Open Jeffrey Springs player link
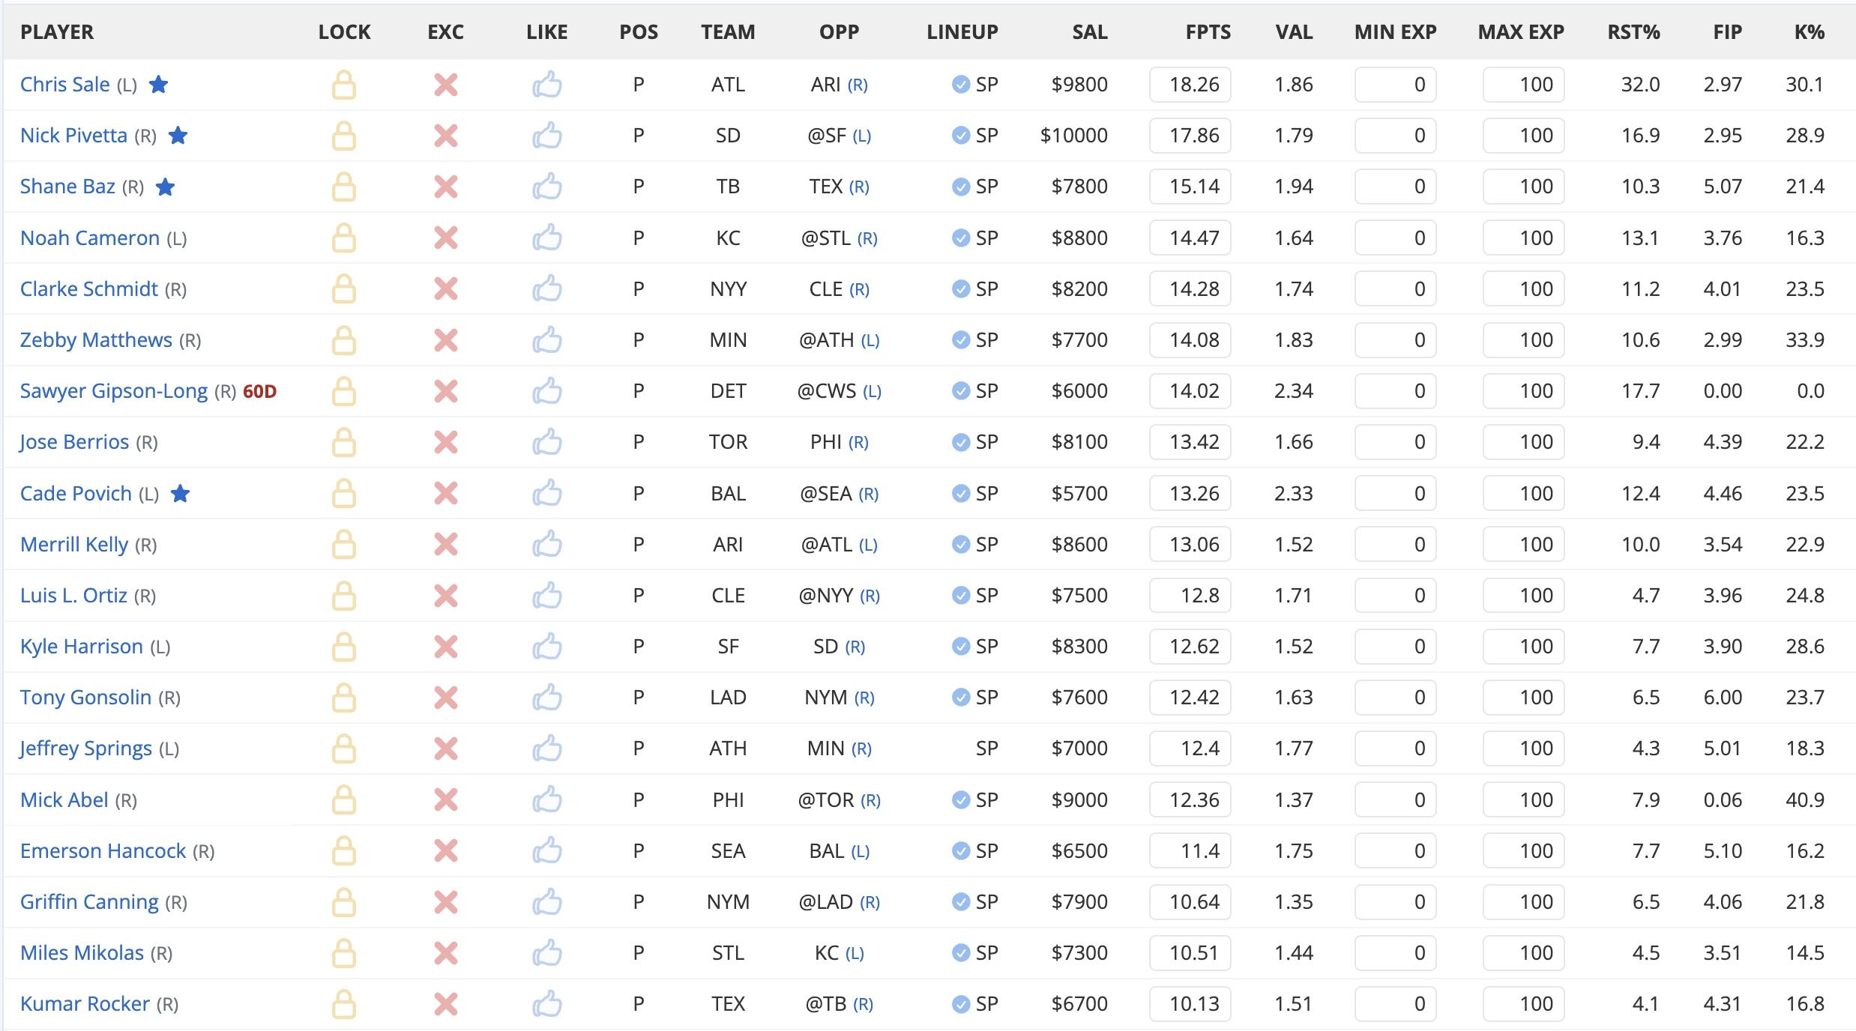The image size is (1856, 1031). tap(86, 749)
